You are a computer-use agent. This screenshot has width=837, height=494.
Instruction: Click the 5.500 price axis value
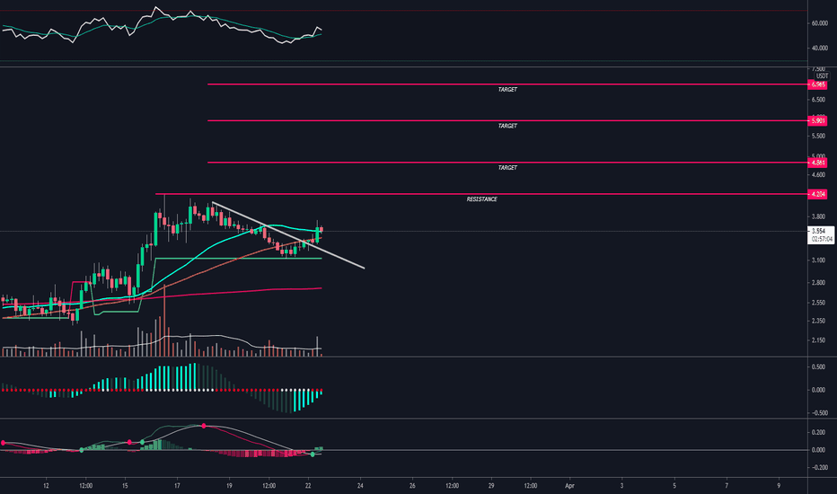click(x=818, y=137)
